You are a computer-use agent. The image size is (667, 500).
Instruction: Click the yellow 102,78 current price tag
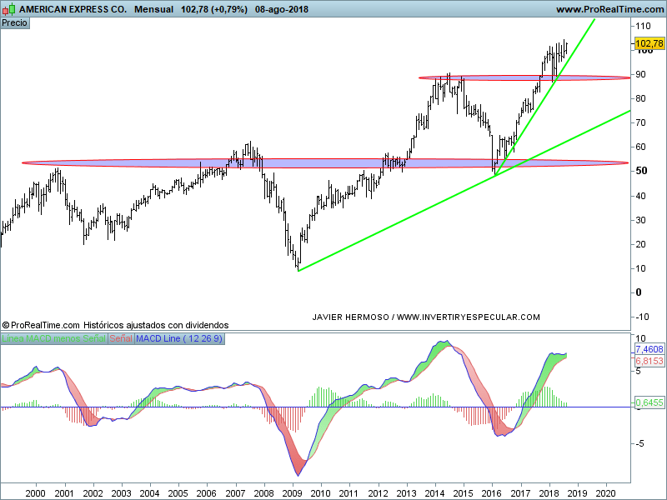pyautogui.click(x=648, y=43)
